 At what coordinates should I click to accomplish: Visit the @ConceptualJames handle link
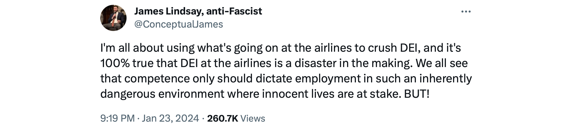click(179, 24)
